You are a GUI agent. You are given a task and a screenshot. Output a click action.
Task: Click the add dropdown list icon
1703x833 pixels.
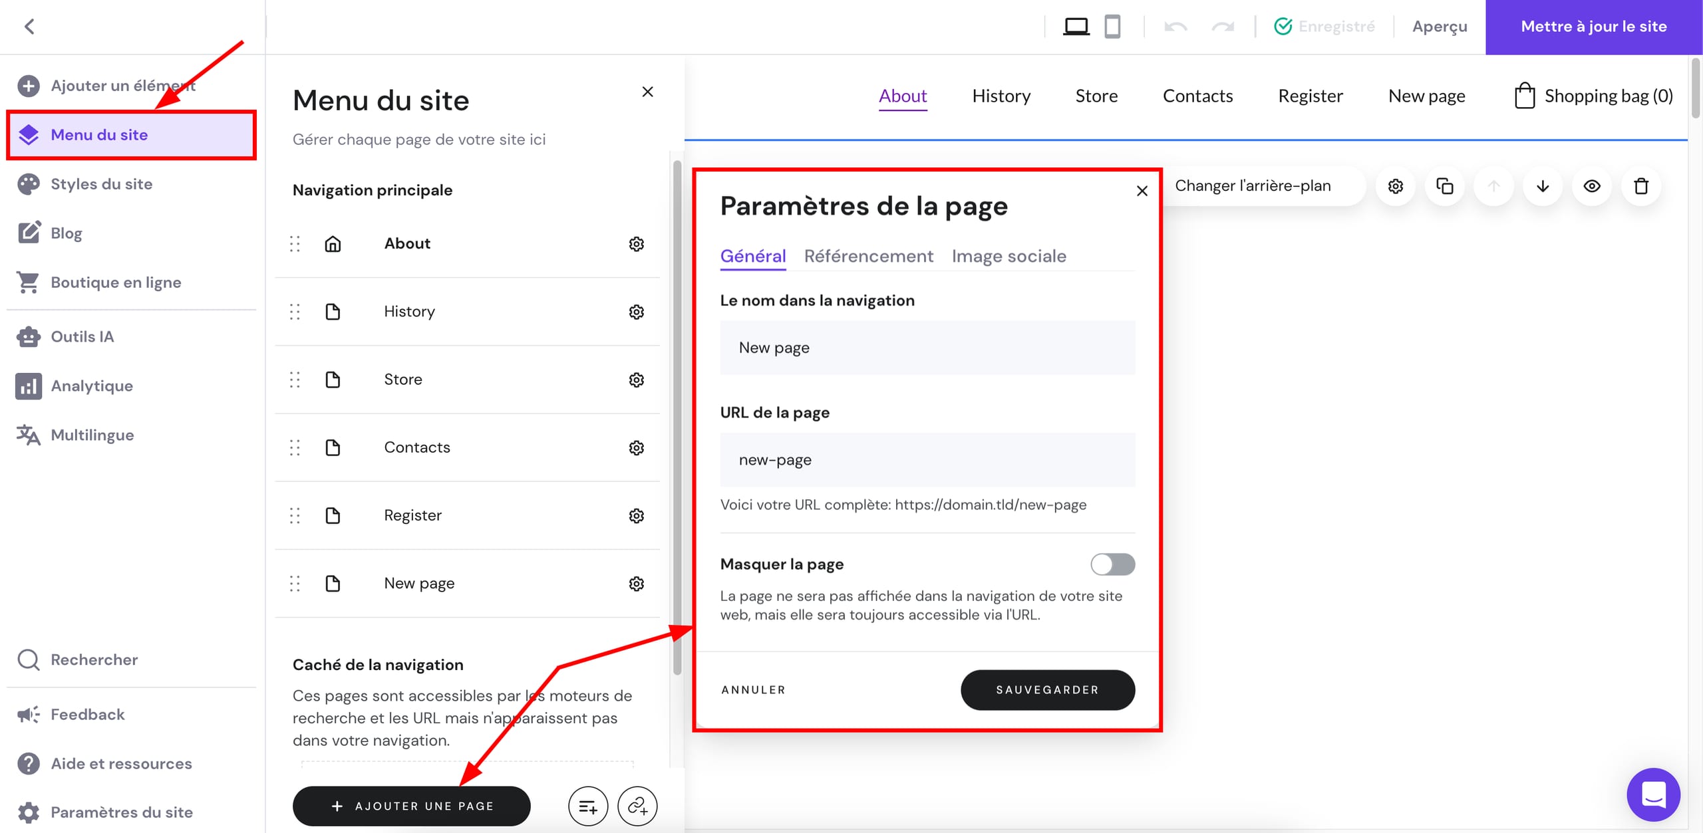coord(588,806)
